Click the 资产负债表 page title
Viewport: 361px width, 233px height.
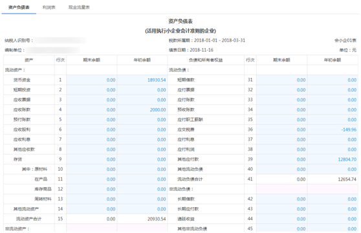(x=181, y=21)
